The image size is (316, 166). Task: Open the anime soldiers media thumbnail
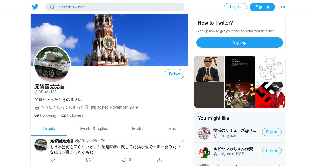coord(240,95)
